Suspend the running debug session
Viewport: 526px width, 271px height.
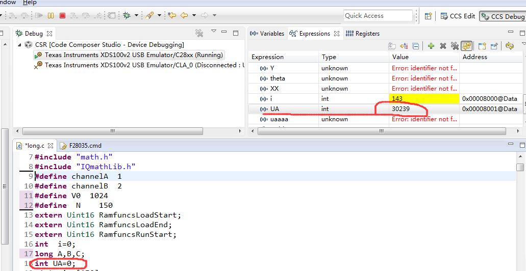[x=51, y=15]
